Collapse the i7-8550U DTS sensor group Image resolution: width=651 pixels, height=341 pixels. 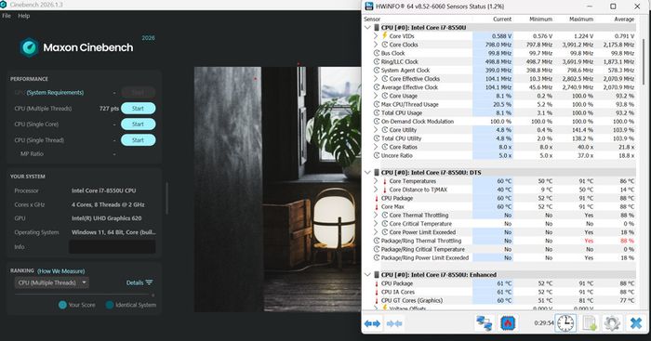[x=367, y=173]
